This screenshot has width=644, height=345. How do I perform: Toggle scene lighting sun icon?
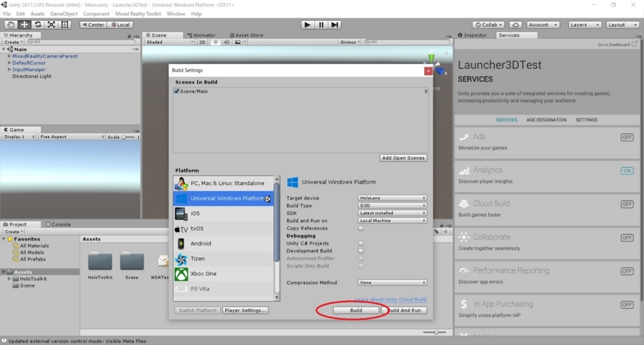point(215,42)
